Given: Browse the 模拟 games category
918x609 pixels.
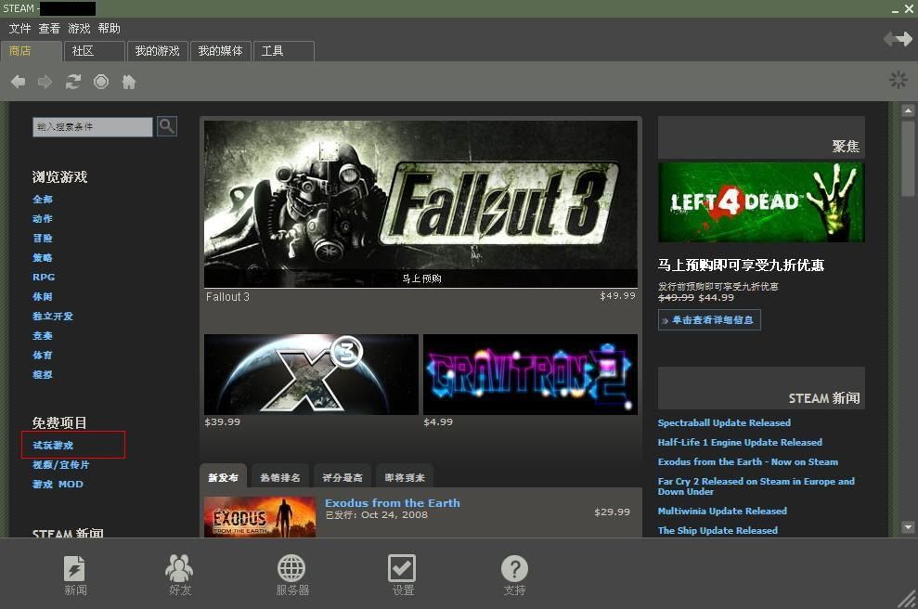Looking at the screenshot, I should pyautogui.click(x=43, y=374).
